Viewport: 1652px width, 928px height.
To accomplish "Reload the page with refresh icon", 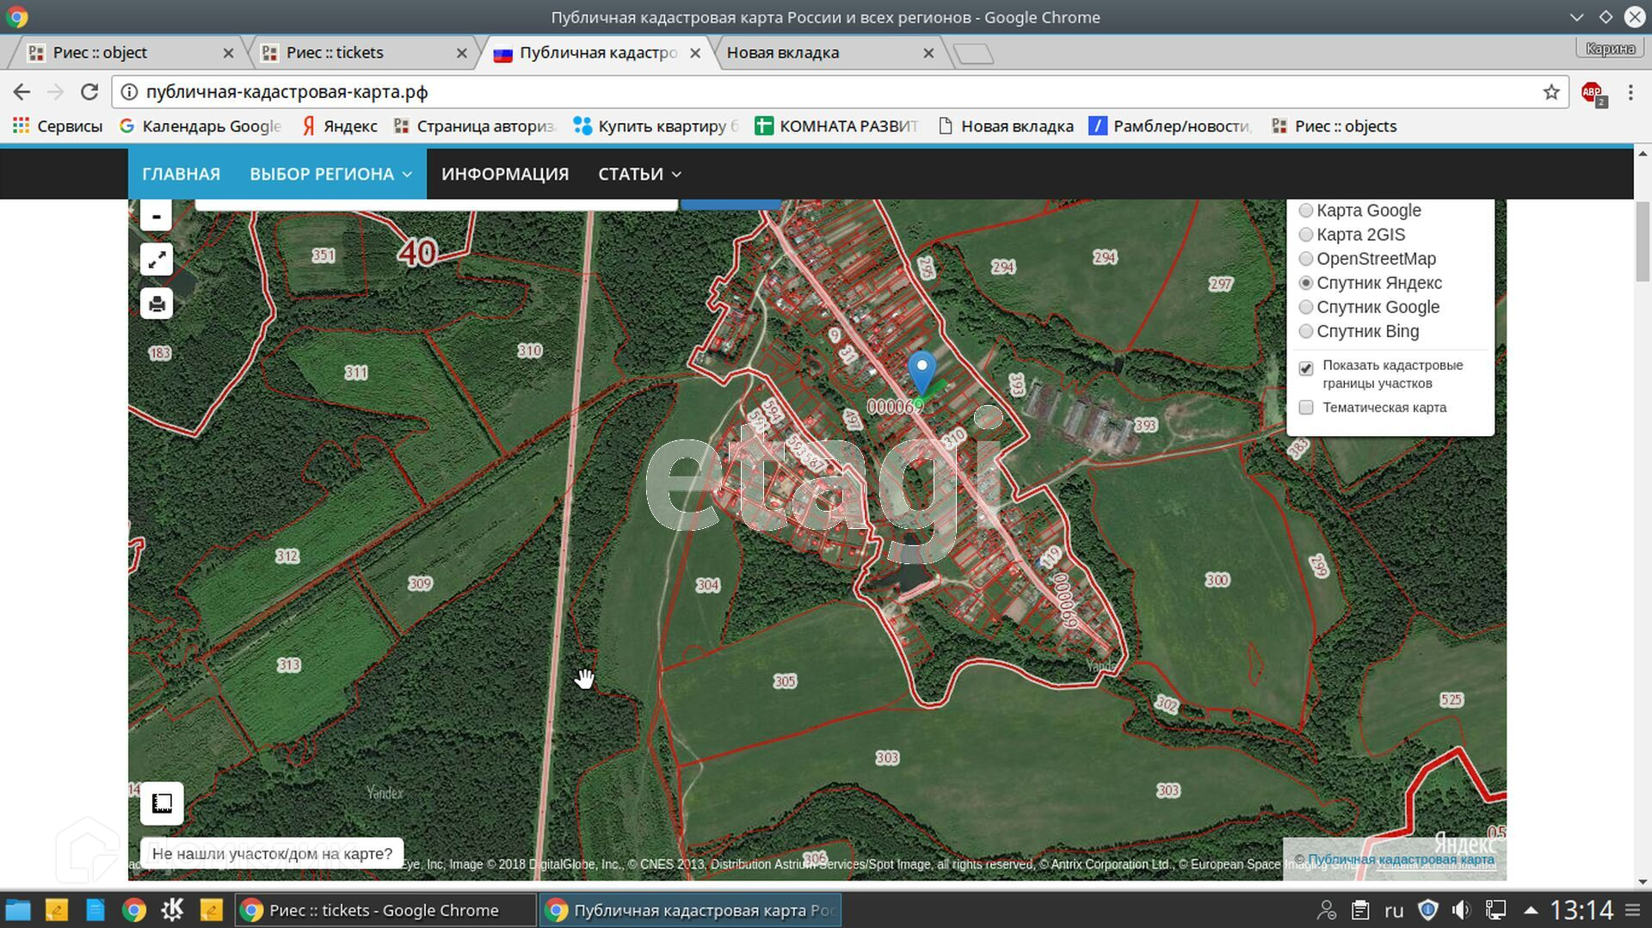I will 89,92.
